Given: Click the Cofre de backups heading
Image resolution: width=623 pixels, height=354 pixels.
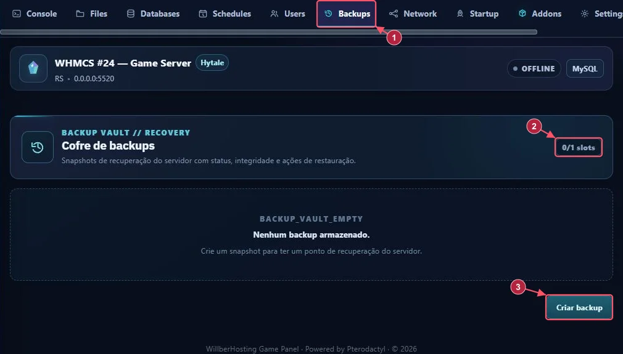Looking at the screenshot, I should click(108, 146).
